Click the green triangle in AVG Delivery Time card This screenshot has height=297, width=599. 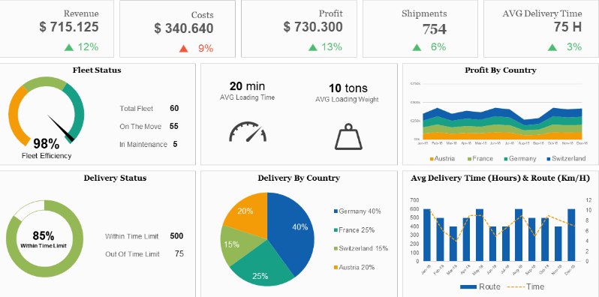coord(552,47)
